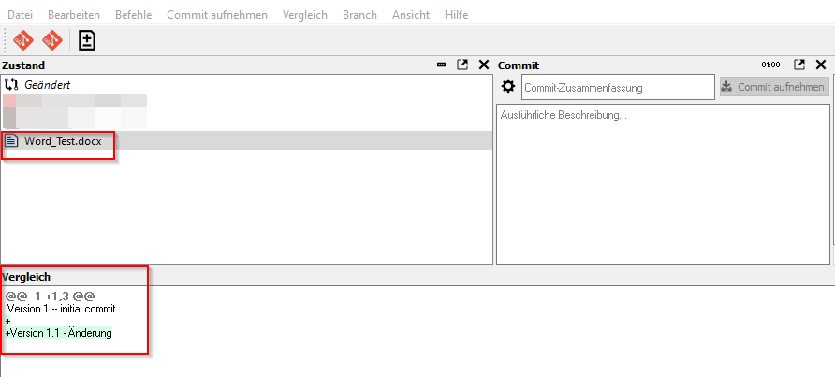Viewport: 835px width, 377px height.
Task: Click the Zustand panel title
Action: [23, 65]
